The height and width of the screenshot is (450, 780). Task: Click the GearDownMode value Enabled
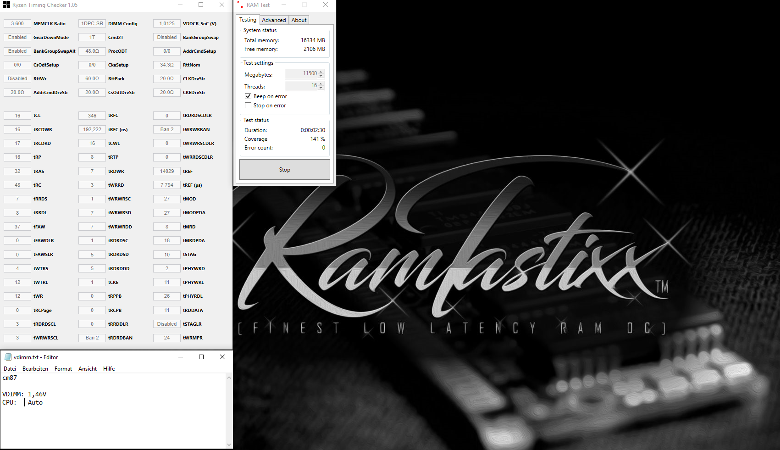(x=17, y=37)
